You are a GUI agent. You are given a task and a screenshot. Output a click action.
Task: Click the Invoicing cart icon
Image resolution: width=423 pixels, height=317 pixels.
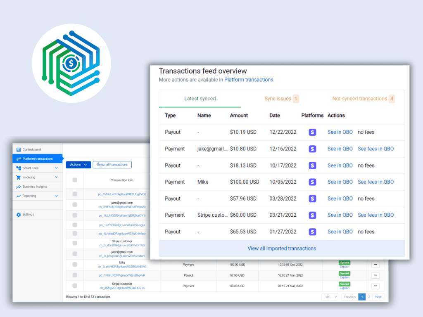19,177
